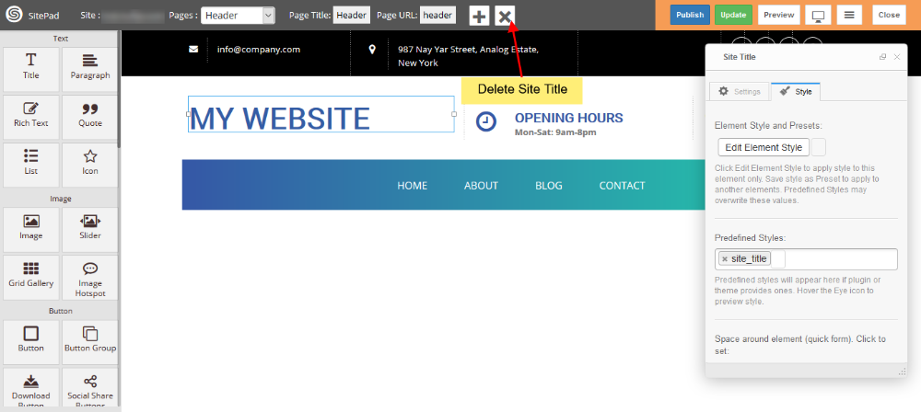Select the Title widget
Image resolution: width=921 pixels, height=412 pixels.
(30, 67)
